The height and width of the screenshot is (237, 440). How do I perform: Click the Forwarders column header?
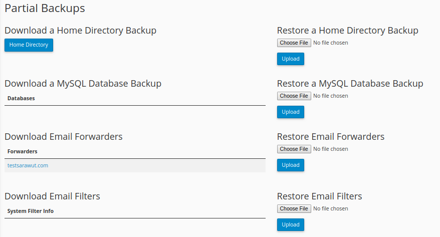point(22,151)
